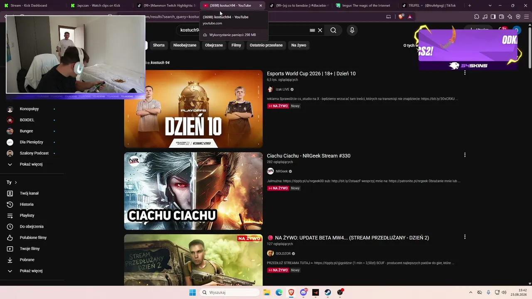Screen dimensions: 532x299
Task: Open the browser extensions puzzle icon
Action: (477, 17)
